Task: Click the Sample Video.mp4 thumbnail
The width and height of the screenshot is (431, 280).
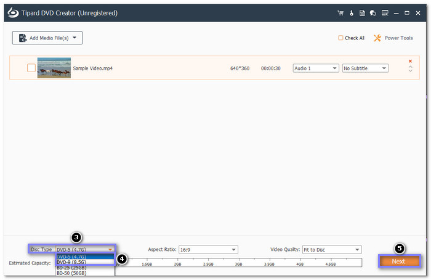Action: point(54,68)
